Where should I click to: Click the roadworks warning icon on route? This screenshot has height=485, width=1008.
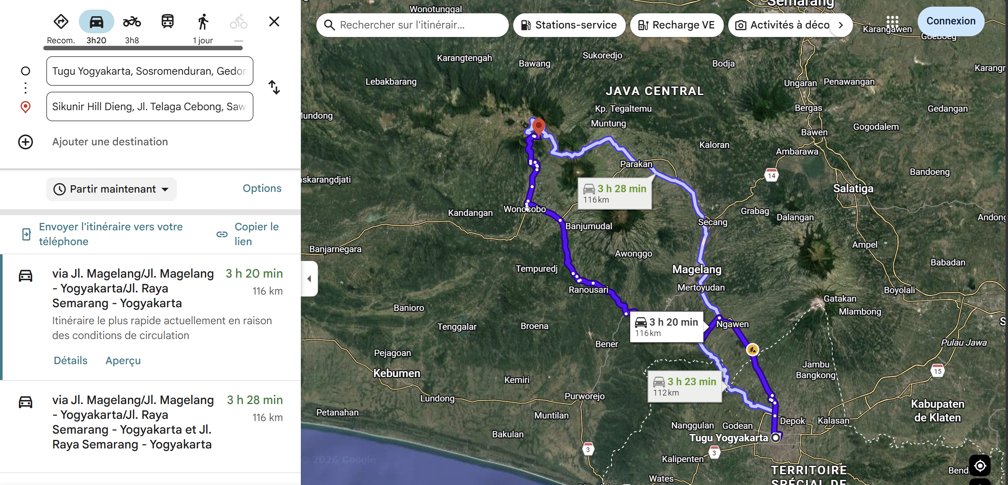pyautogui.click(x=752, y=349)
